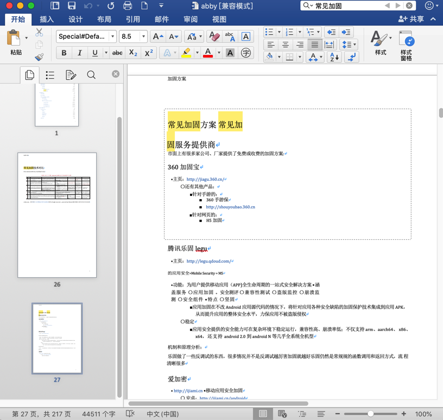Save the document with the floppy disk icon
This screenshot has width=443, height=420.
click(x=72, y=5)
